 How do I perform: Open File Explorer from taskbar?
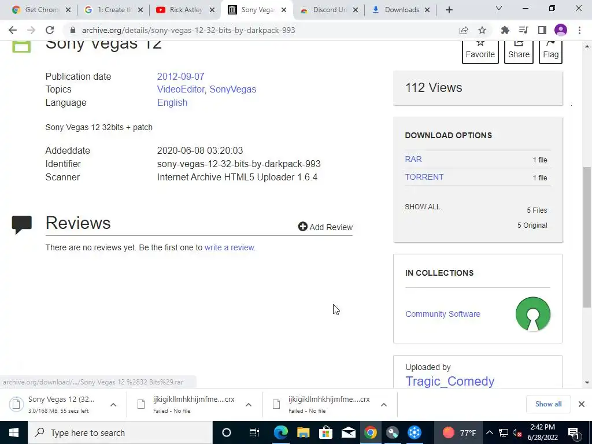point(303,432)
